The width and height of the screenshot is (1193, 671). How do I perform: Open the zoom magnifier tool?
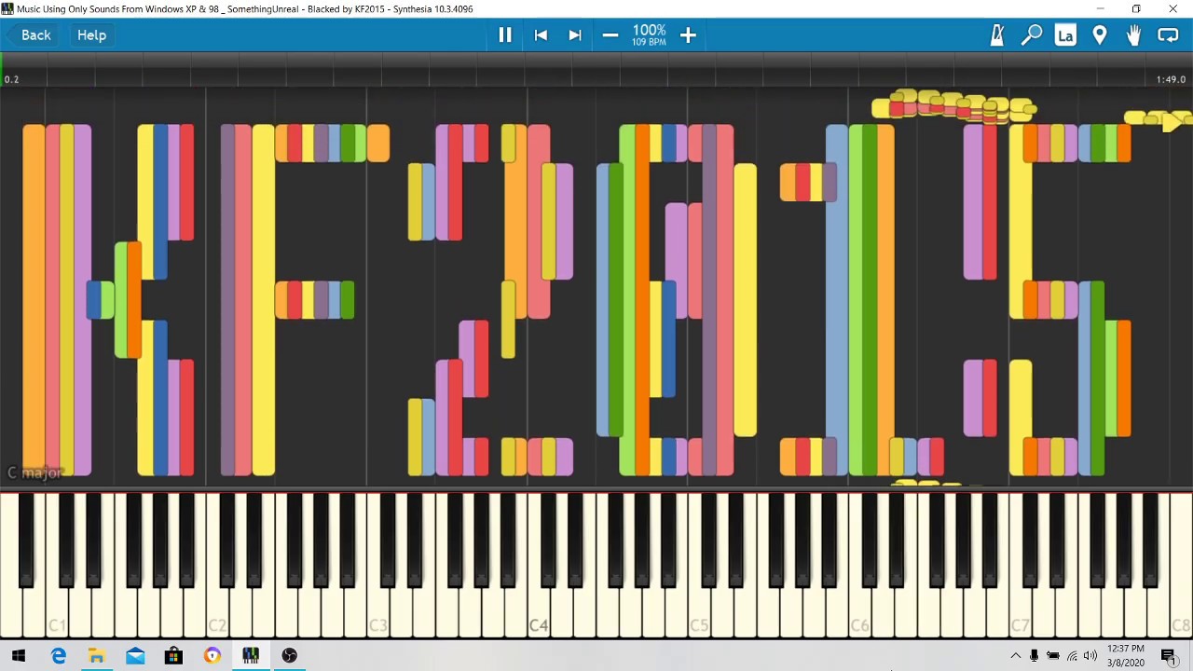pos(1031,34)
